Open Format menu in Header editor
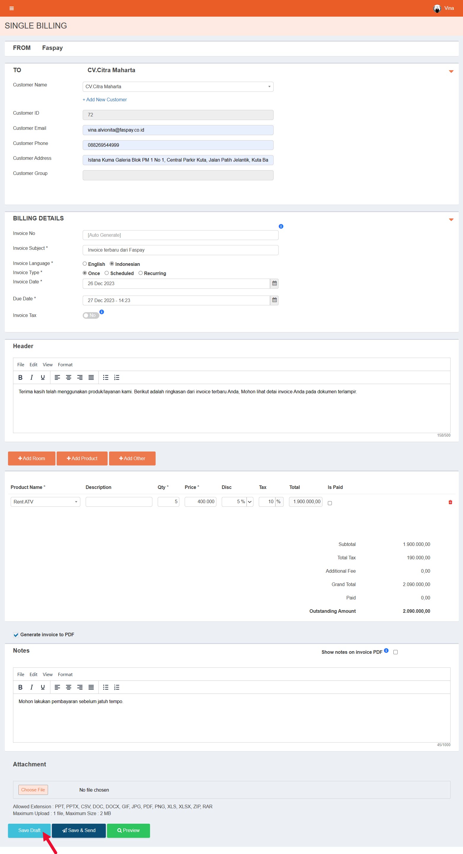 65,365
